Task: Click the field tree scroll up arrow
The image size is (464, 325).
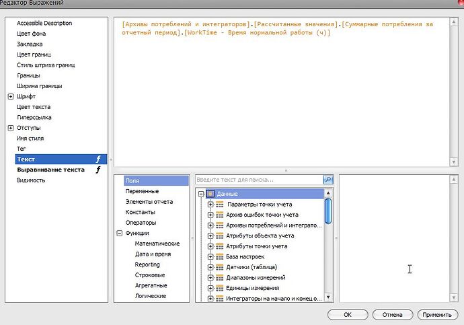Action: 328,193
